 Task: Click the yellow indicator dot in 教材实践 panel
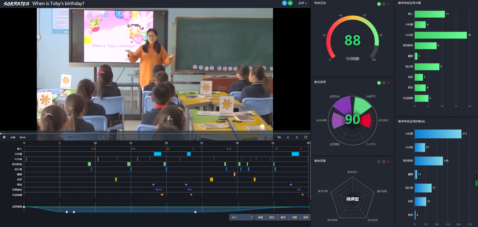pos(384,162)
